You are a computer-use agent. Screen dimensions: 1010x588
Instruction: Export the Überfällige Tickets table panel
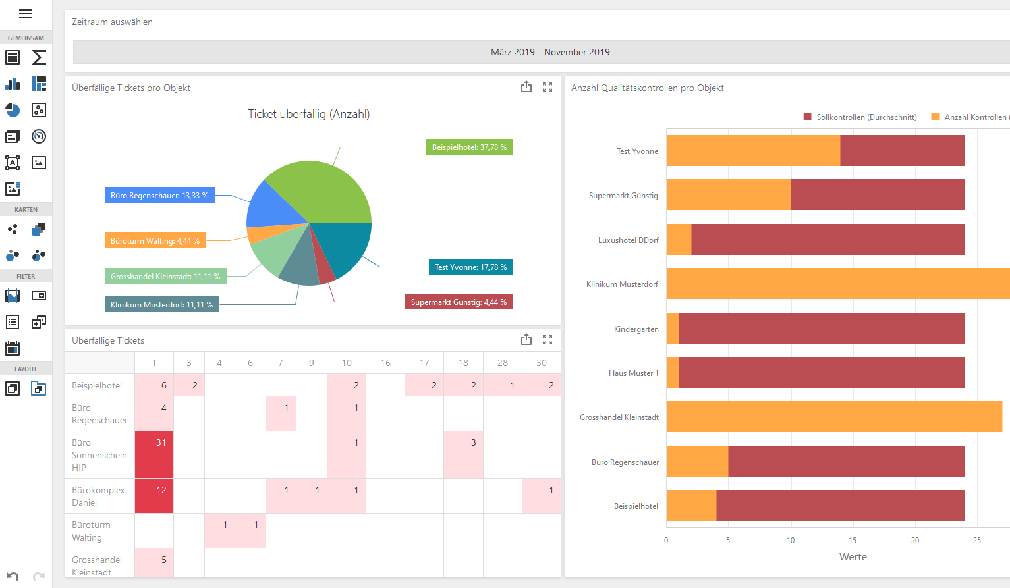click(526, 340)
